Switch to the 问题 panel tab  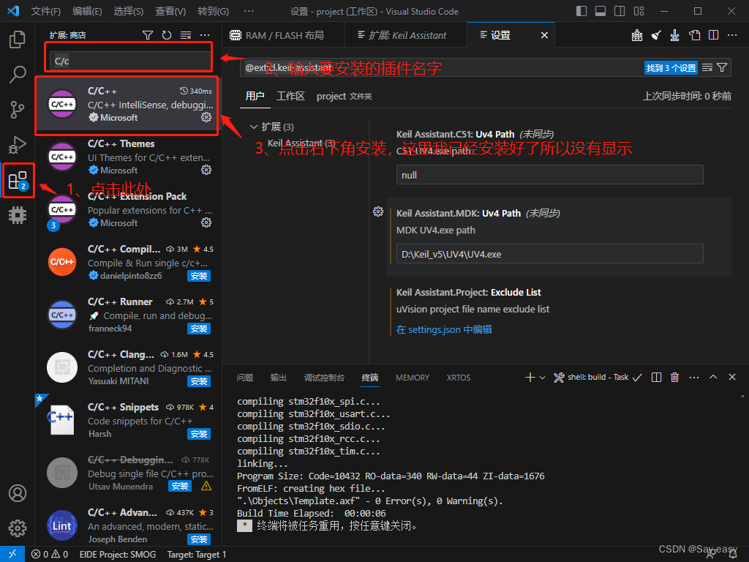point(245,378)
